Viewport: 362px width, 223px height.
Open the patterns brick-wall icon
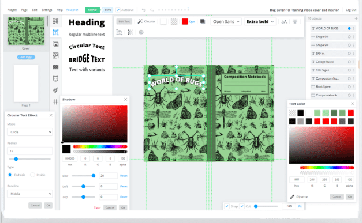pyautogui.click(x=55, y=67)
